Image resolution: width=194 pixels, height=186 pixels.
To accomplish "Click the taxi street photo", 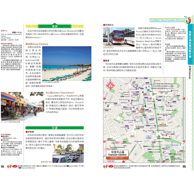I will pyautogui.click(x=68, y=153).
